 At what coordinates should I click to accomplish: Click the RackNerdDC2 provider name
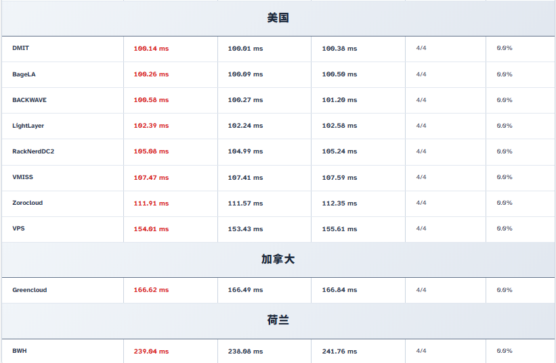[x=33, y=151]
